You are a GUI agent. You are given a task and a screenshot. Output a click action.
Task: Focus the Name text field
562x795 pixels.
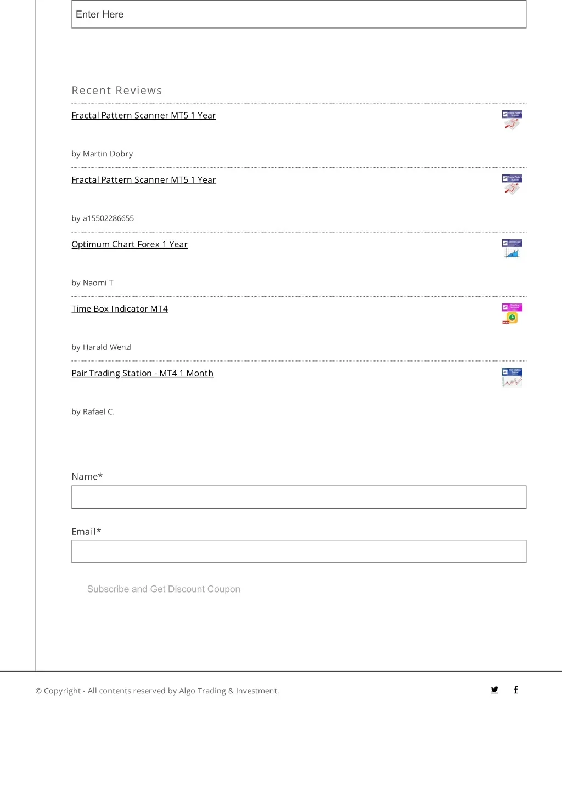tap(299, 497)
